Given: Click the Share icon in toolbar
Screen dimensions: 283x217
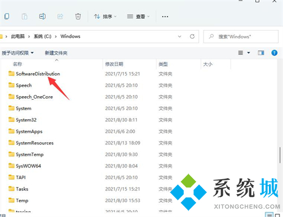Looking at the screenshot, I should pos(60,17).
